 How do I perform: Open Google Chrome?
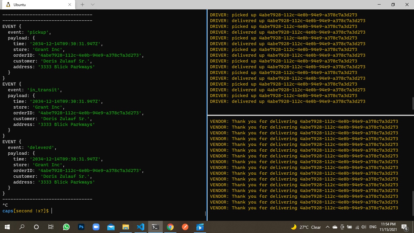[170, 227]
